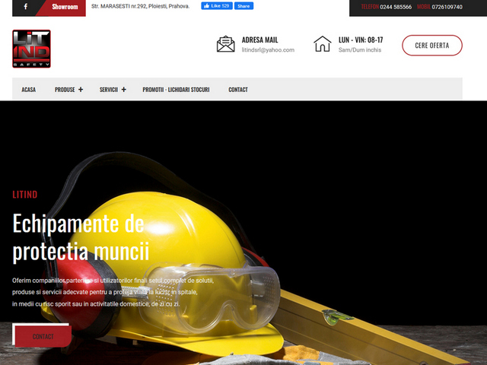Call the telephone number 0244 585566
Image resolution: width=487 pixels, height=365 pixels.
pos(396,7)
